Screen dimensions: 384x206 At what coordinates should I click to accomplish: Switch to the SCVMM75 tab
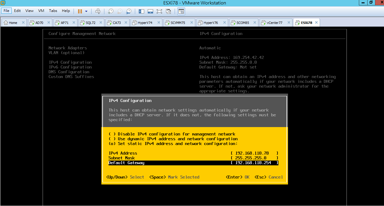179,23
